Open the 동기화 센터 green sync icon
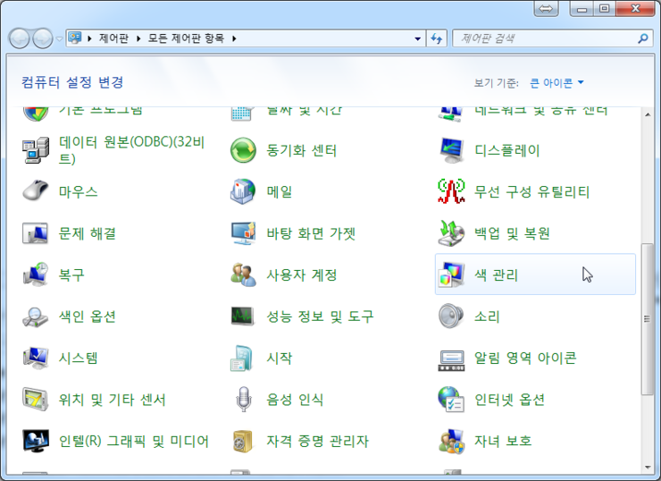This screenshot has height=481, width=661. [x=243, y=150]
